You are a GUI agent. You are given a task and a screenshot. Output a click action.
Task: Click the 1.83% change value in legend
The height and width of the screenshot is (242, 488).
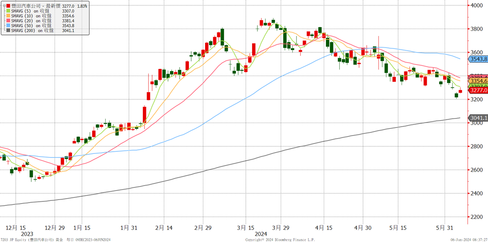click(x=81, y=6)
